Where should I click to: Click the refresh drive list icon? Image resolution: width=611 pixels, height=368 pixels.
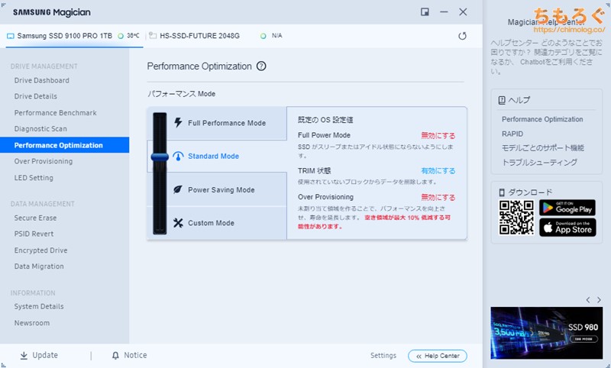click(462, 36)
